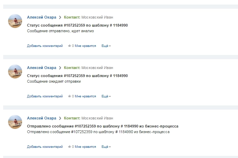Open Алексей Окара link on the "из бизнес-процесса" post

coord(41,118)
